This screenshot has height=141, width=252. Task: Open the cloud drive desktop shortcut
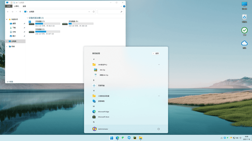point(244,44)
